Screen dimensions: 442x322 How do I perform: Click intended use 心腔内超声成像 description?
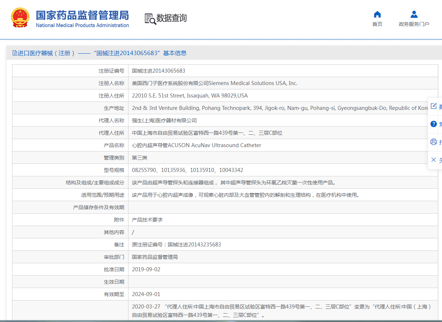(x=246, y=195)
